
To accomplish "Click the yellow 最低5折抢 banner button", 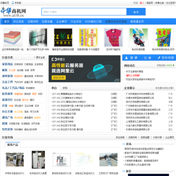I will (59, 77).
